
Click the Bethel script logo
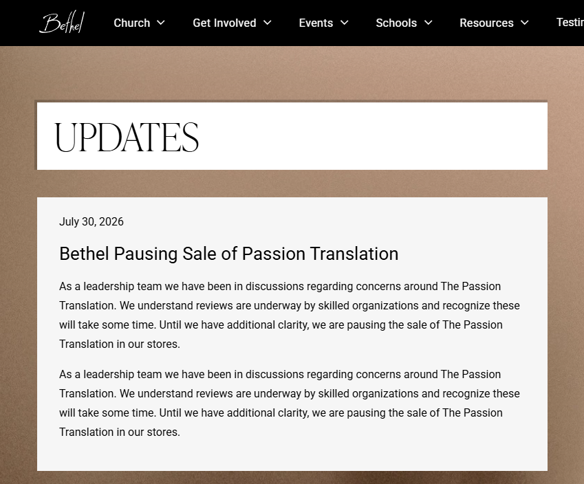point(62,22)
